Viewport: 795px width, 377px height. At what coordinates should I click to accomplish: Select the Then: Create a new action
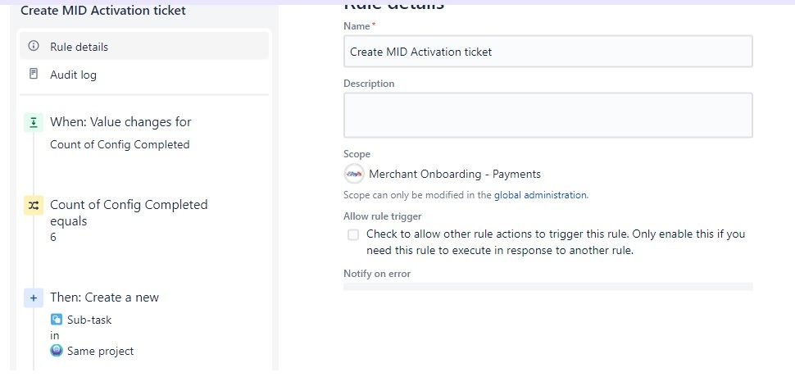pos(104,298)
